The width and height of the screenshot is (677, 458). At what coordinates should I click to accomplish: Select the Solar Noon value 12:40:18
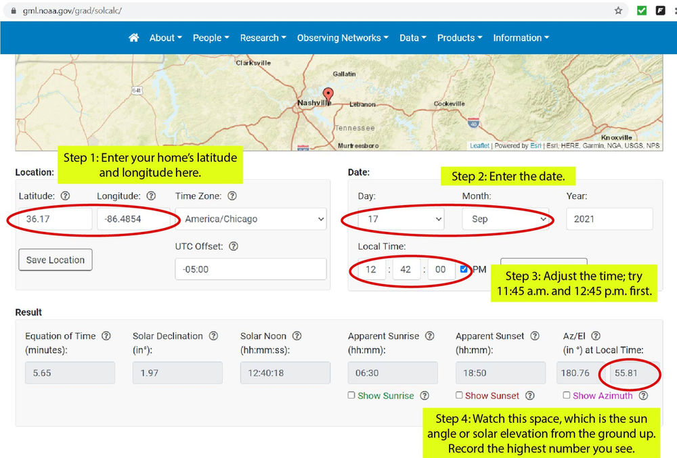[x=285, y=373]
